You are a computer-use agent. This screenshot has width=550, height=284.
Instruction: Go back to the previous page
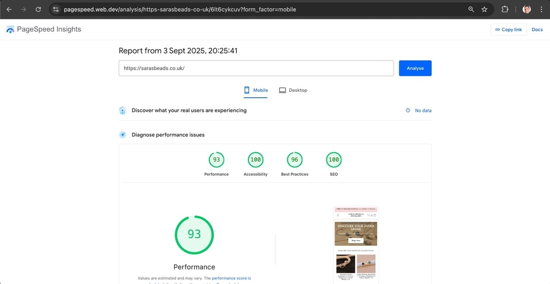coord(9,9)
